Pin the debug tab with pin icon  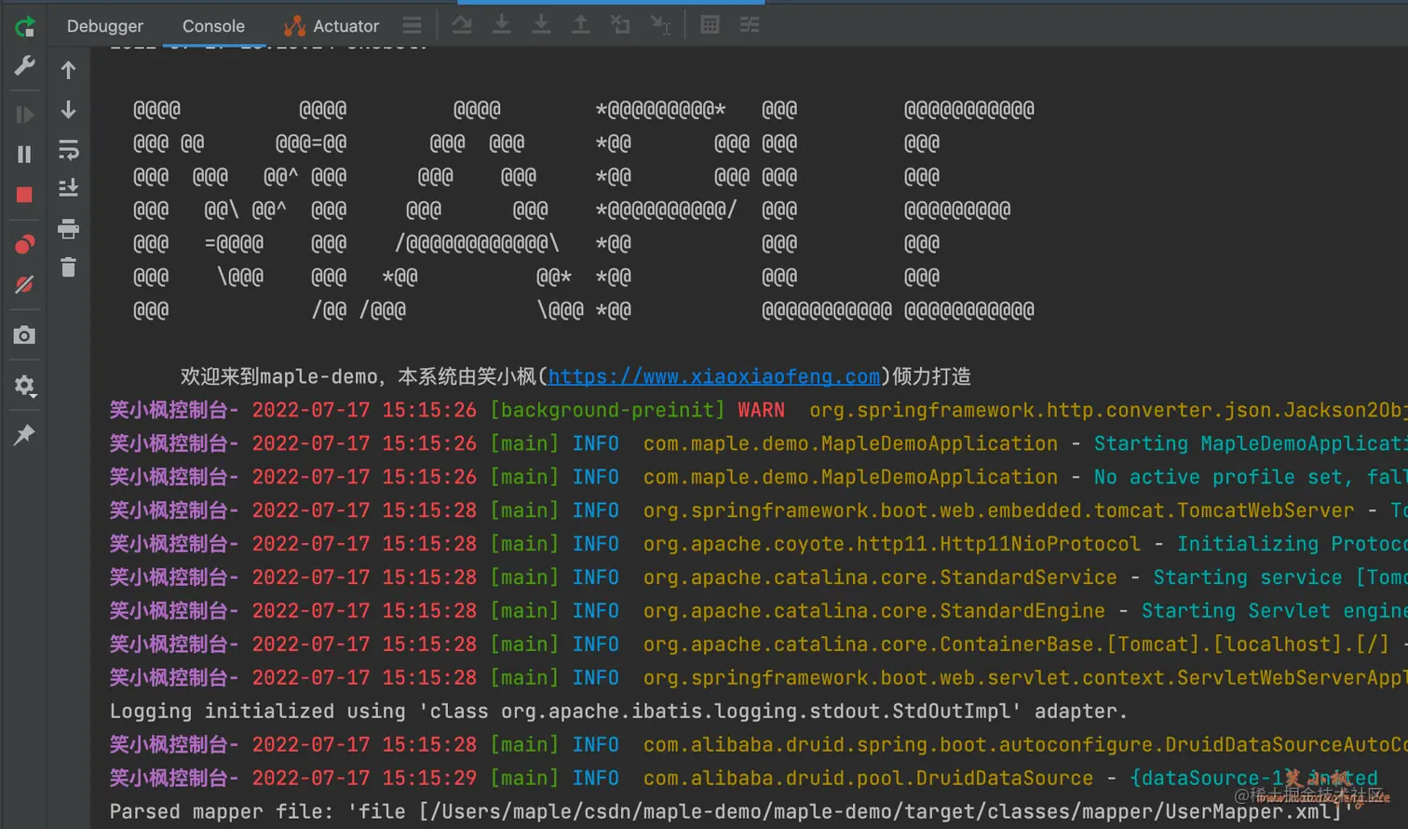pos(25,434)
